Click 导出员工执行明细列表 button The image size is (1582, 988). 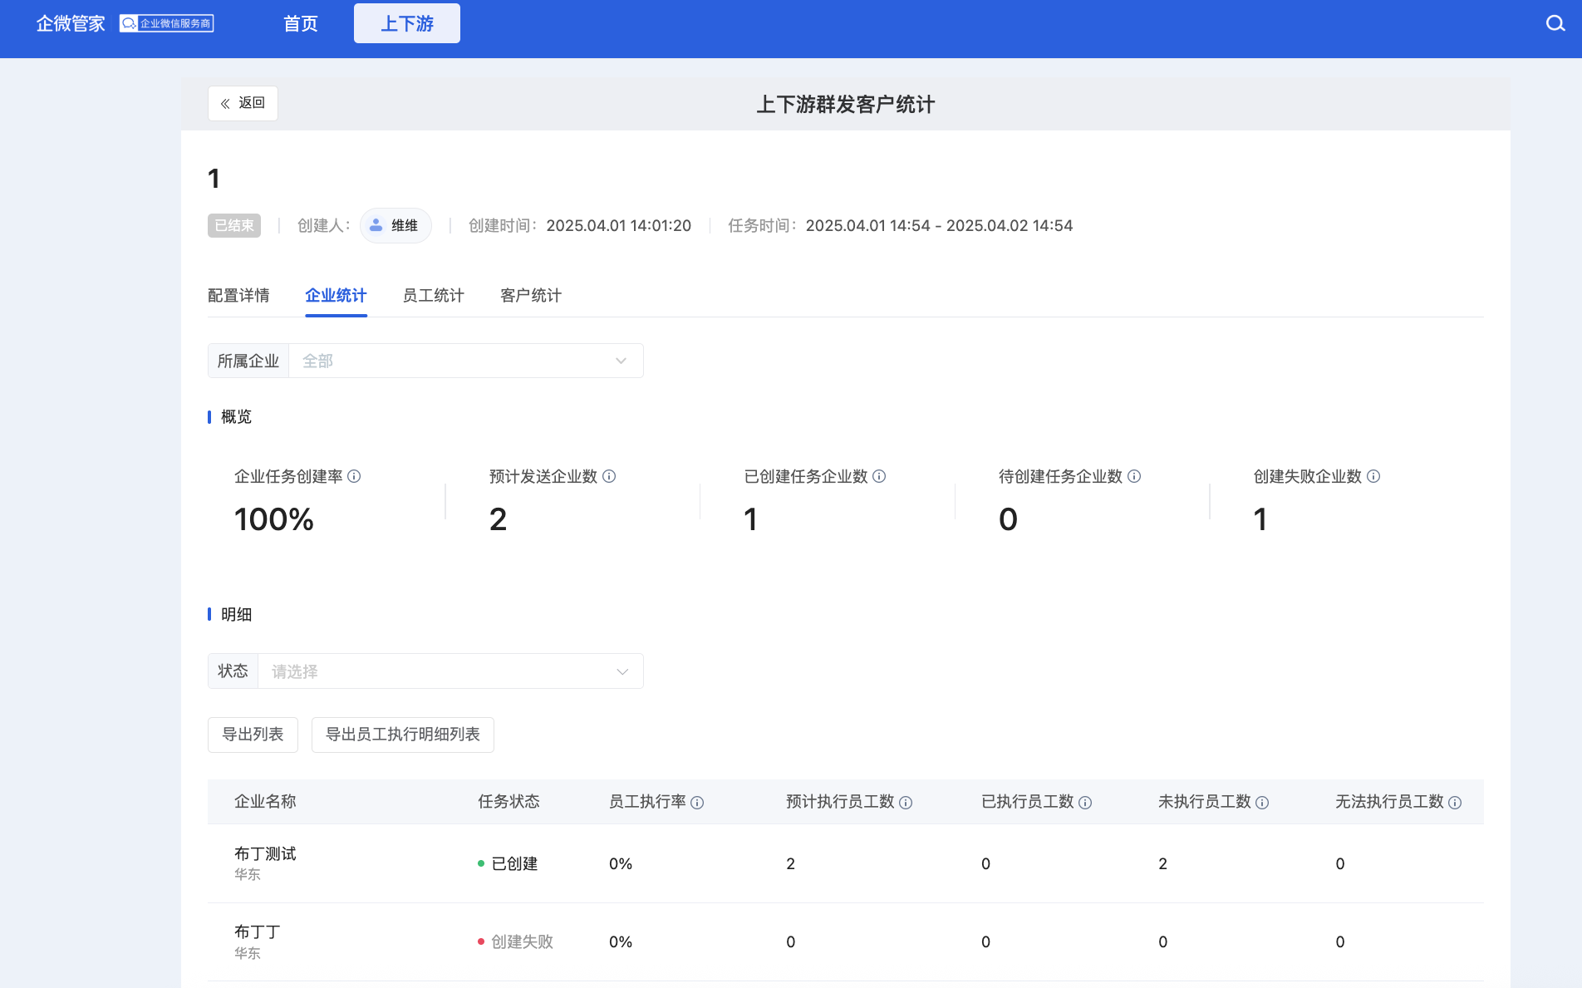point(403,735)
